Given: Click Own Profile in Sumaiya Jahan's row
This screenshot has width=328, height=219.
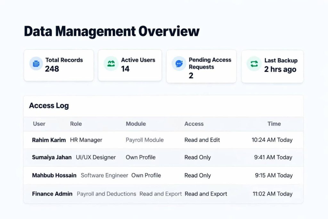Looking at the screenshot, I should [141, 157].
